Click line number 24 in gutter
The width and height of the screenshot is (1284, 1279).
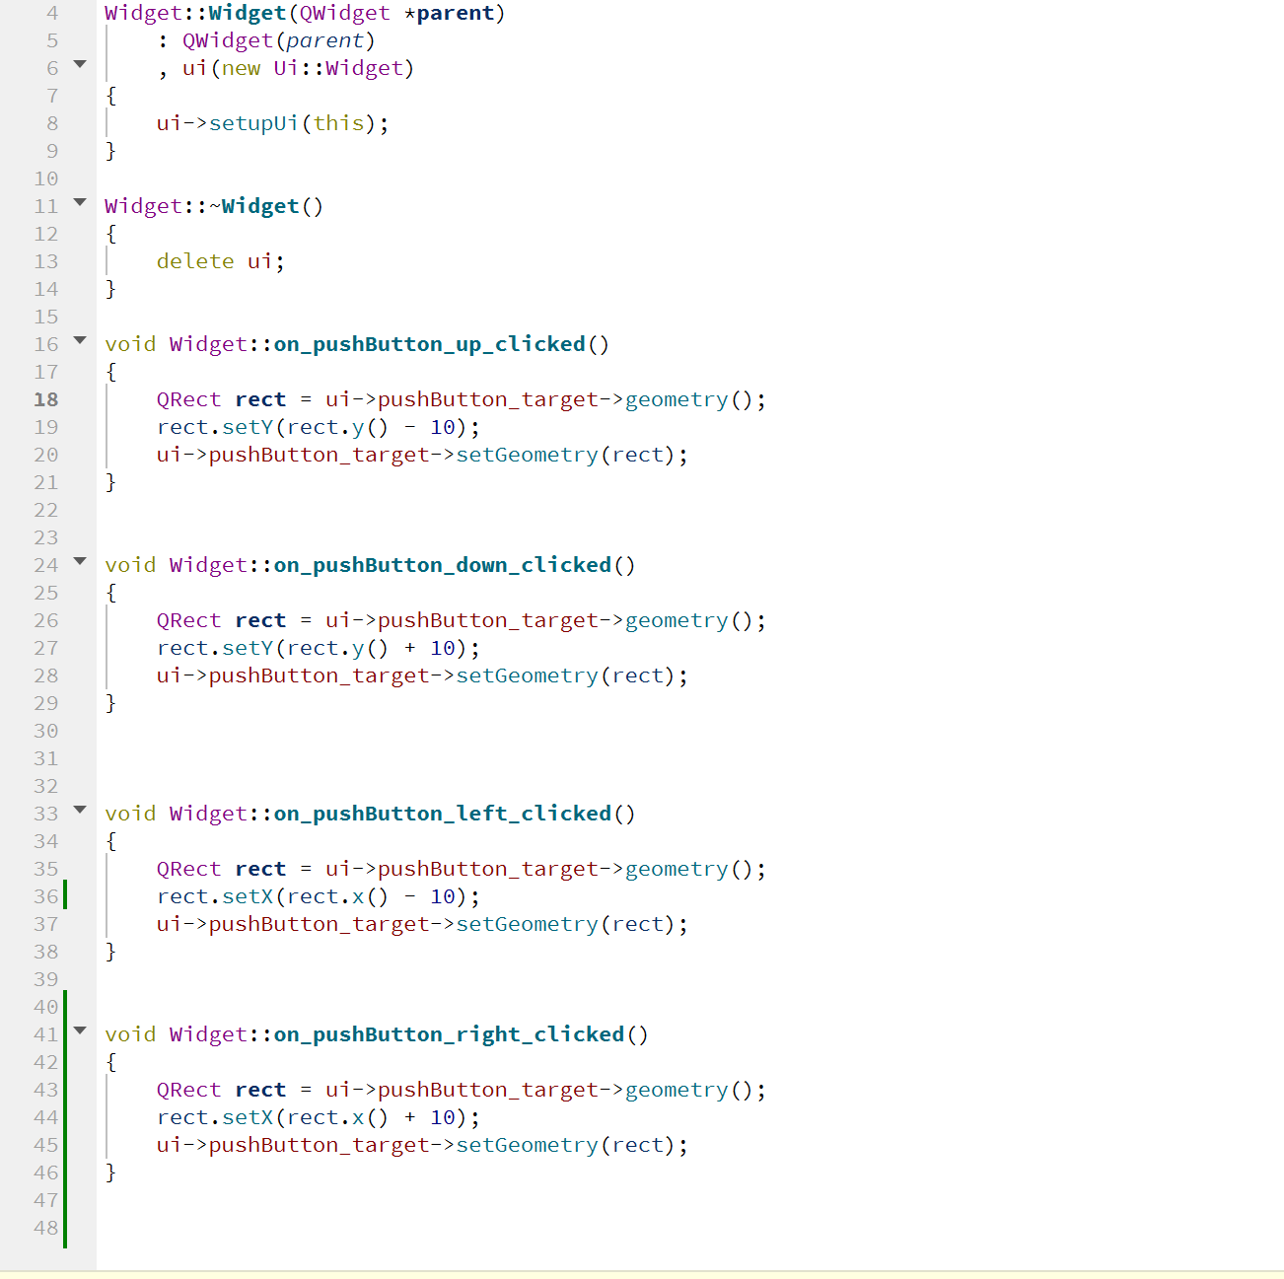[46, 565]
